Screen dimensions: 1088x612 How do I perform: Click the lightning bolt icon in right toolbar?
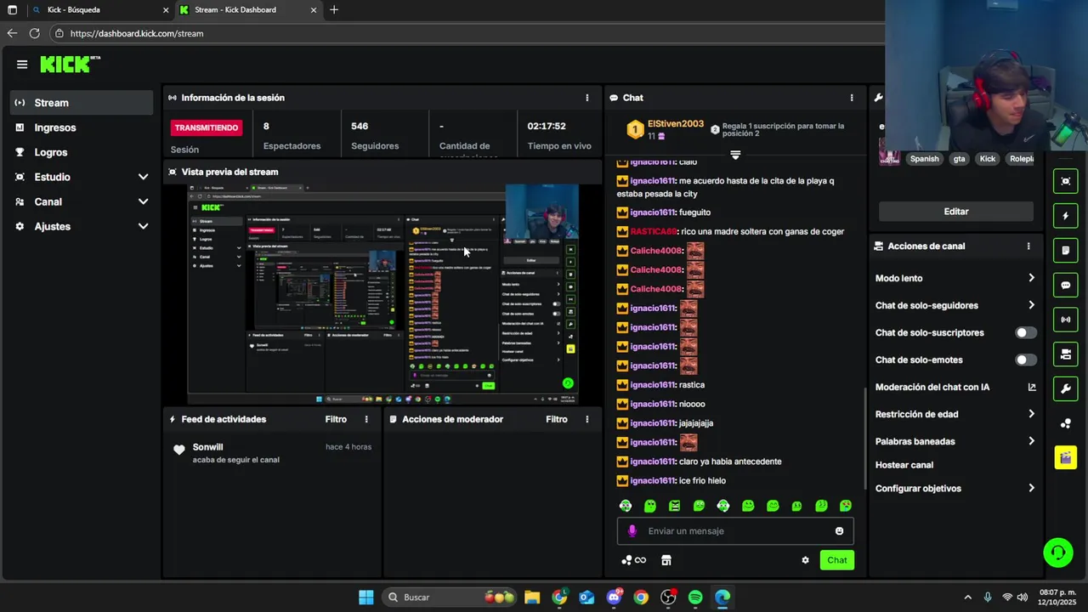[x=1066, y=216]
